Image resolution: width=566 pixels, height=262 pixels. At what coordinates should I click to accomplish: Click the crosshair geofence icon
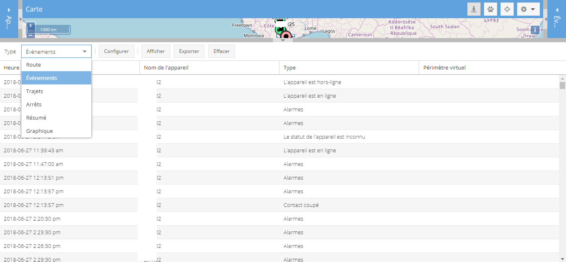pos(507,9)
